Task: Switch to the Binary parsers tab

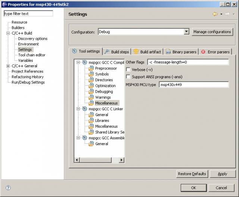Action: (x=181, y=52)
